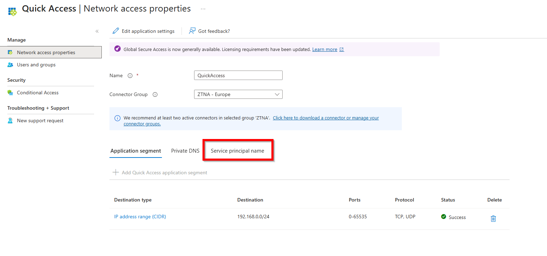Click the Quick Access app icon in header

12,11
